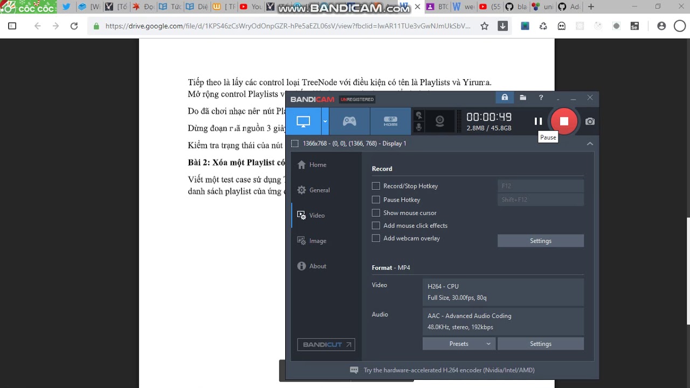690x388 pixels.
Task: Check Add webcam overlay option
Action: point(376,238)
